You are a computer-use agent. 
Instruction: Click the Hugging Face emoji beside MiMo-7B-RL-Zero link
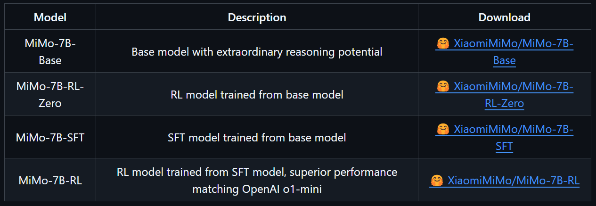pos(442,86)
